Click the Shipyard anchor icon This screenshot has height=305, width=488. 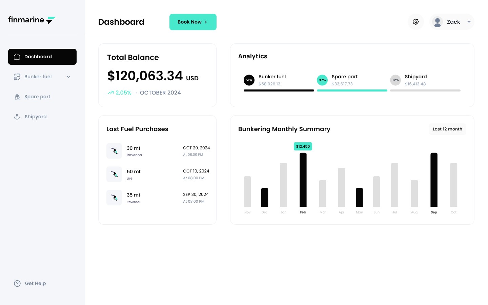click(17, 117)
